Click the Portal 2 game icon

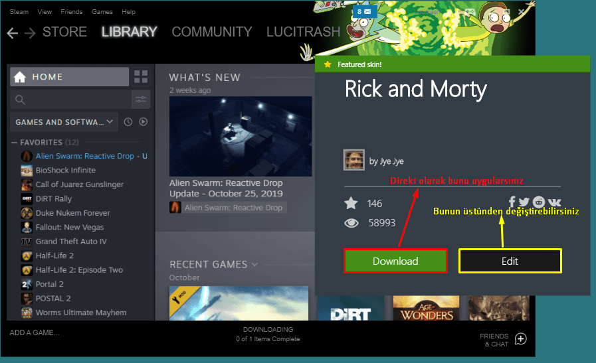click(26, 285)
